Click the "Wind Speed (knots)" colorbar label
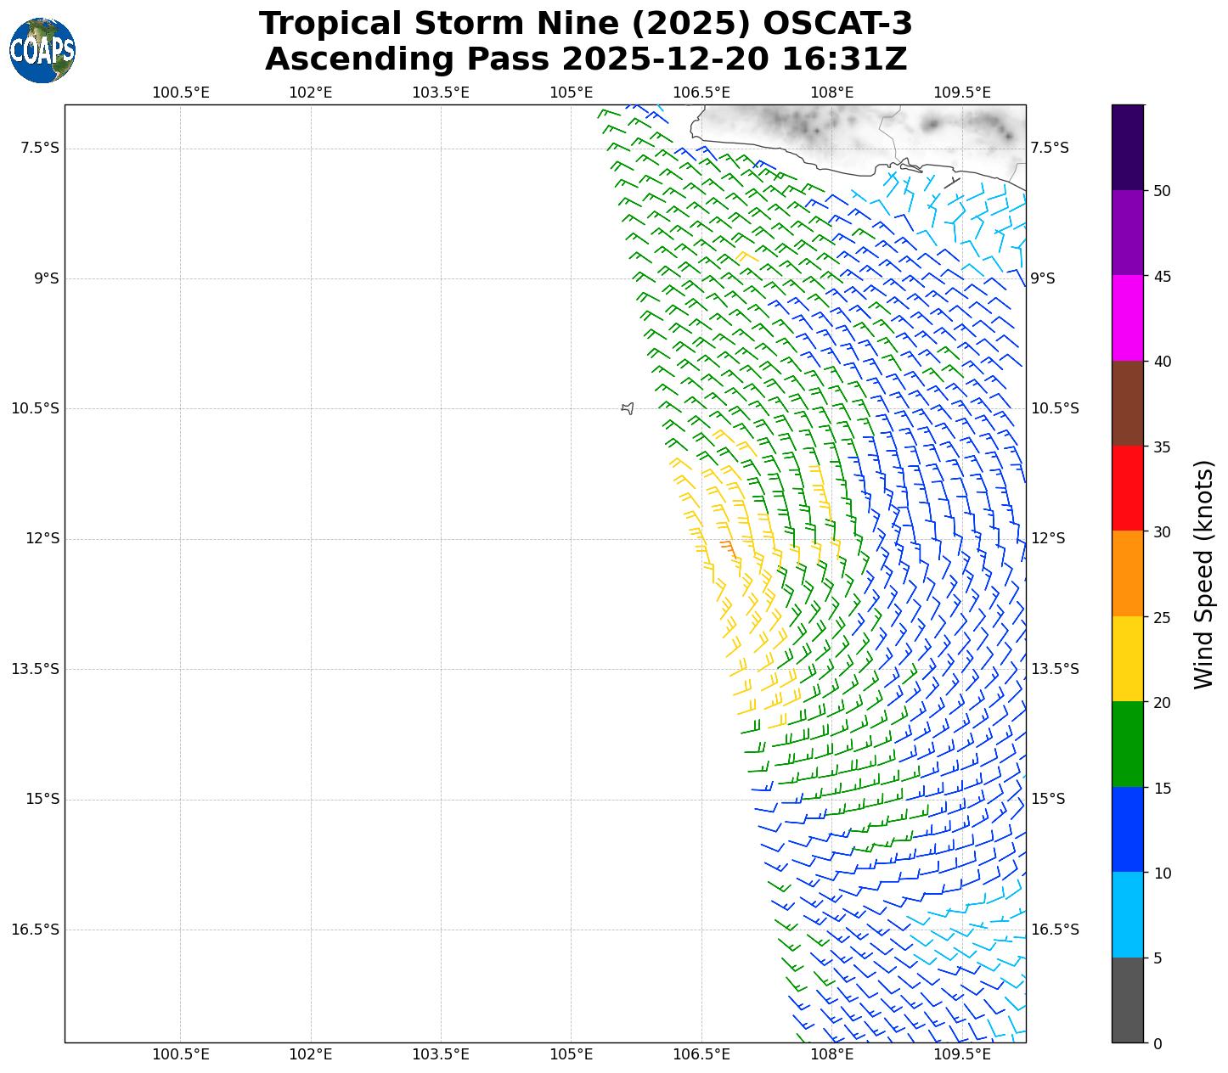The image size is (1228, 1073). [1203, 574]
